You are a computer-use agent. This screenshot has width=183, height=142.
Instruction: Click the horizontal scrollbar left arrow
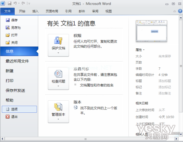tap(2, 139)
